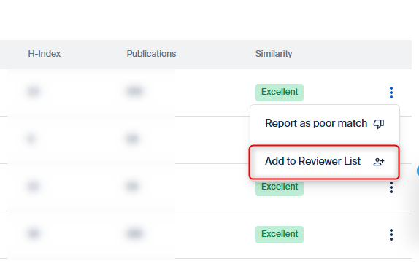
Task: Open the three-dot menu on the bottom row
Action: (x=391, y=235)
